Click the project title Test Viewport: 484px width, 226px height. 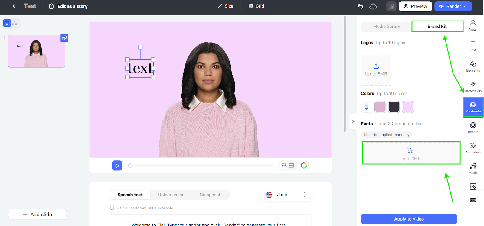[30, 6]
